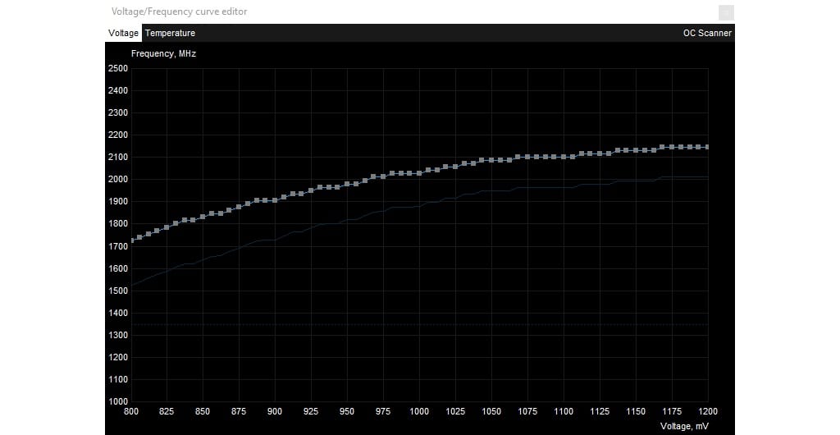
Task: Click the 1700 label on frequency axis
Action: 118,246
